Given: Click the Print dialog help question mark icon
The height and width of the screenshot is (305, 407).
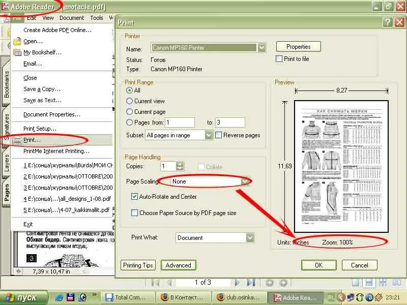Looking at the screenshot, I should point(388,22).
